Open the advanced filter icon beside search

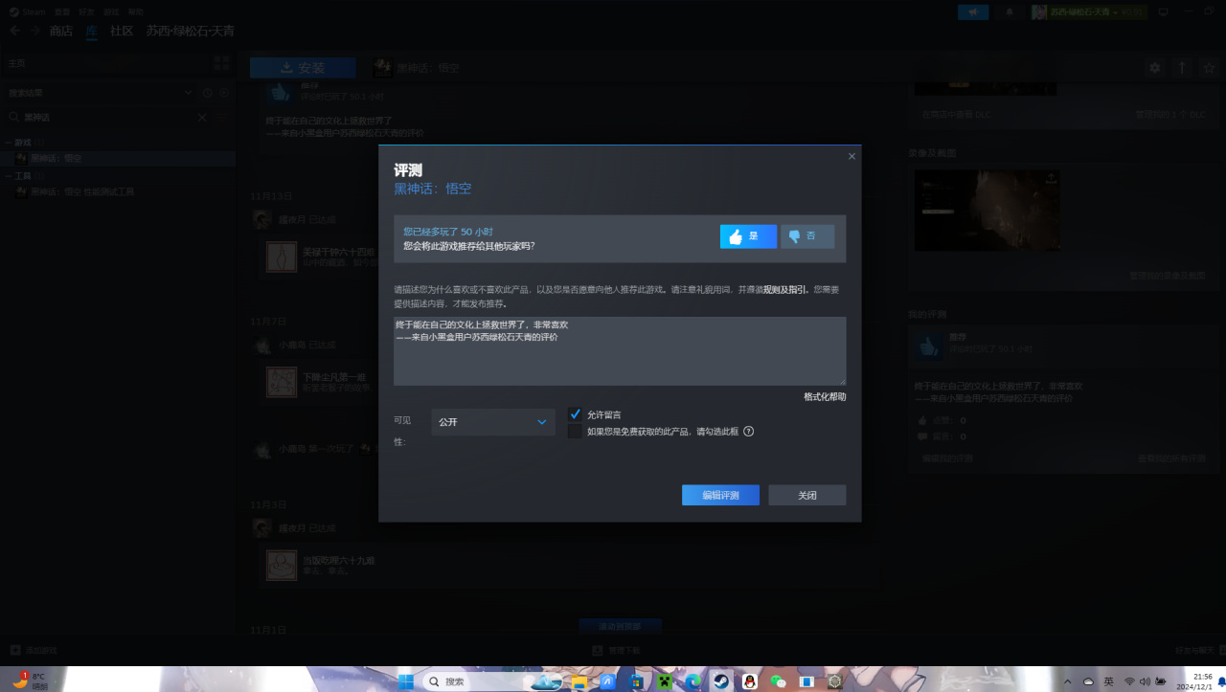coord(222,117)
